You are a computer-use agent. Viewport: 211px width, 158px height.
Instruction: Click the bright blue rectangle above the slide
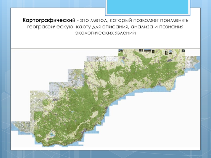pos(148,7)
